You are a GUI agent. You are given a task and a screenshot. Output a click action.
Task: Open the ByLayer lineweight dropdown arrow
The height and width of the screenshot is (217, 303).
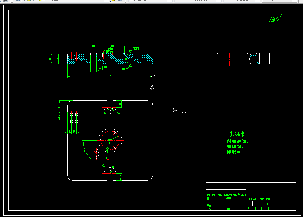click(258, 0)
